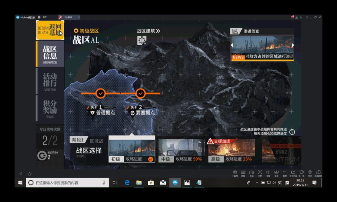Go to MuMu home 首页 tab
The width and height of the screenshot is (337, 202).
point(42,17)
